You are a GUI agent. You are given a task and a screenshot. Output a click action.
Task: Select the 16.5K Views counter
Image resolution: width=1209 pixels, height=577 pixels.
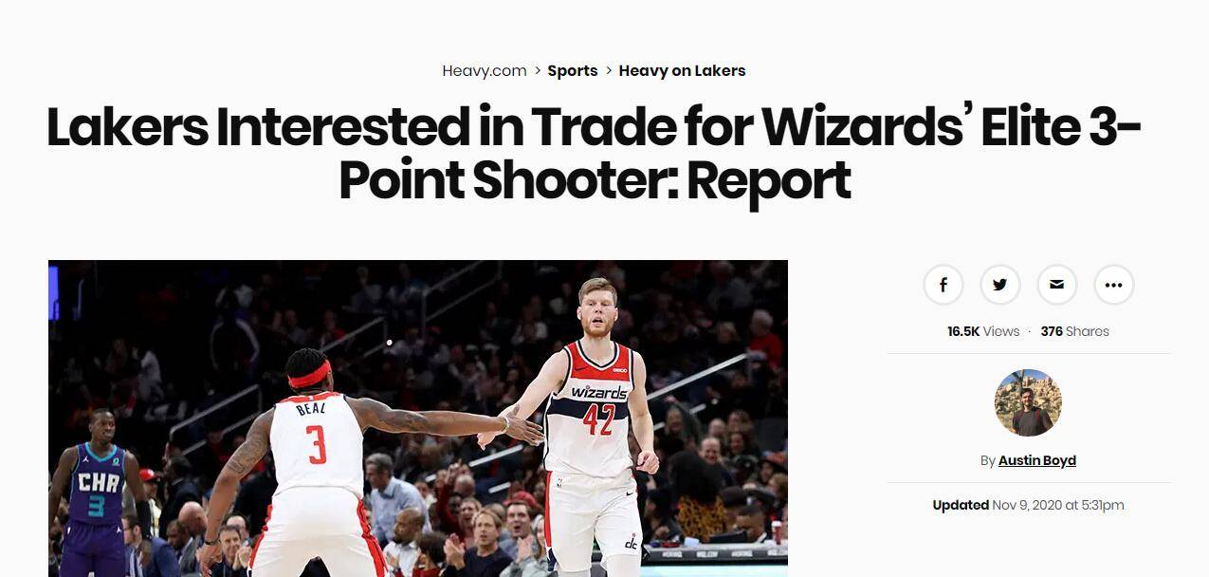(983, 331)
